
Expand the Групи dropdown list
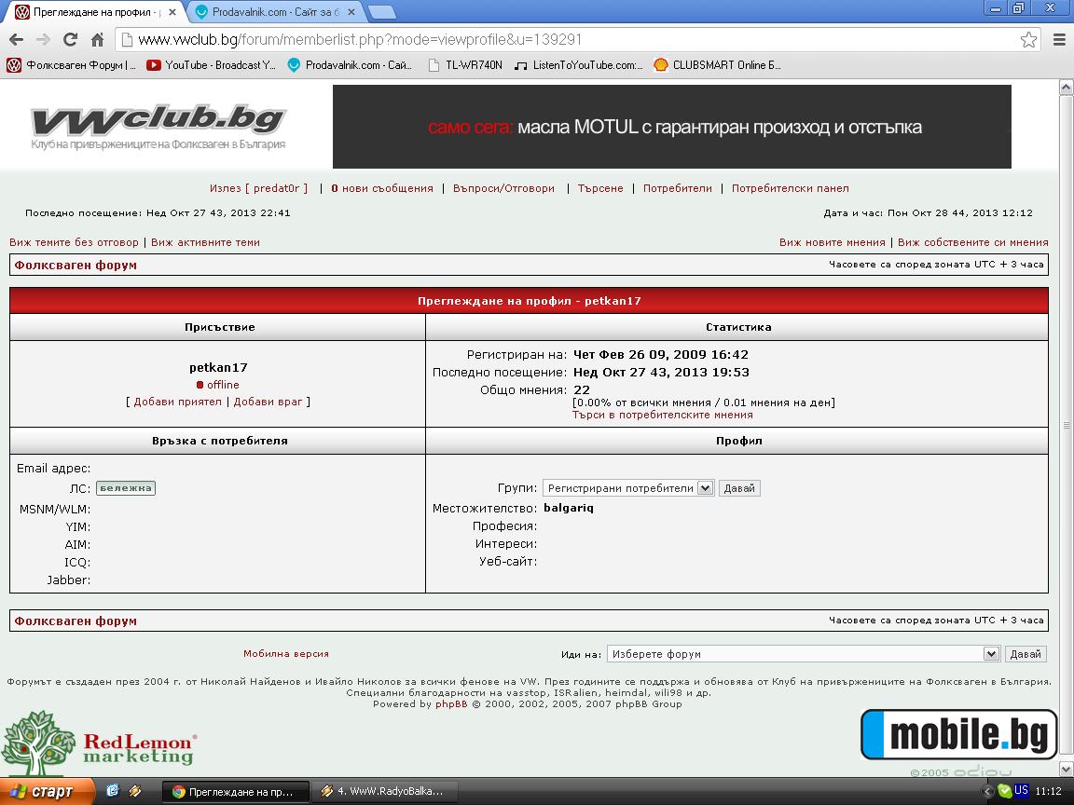point(705,488)
